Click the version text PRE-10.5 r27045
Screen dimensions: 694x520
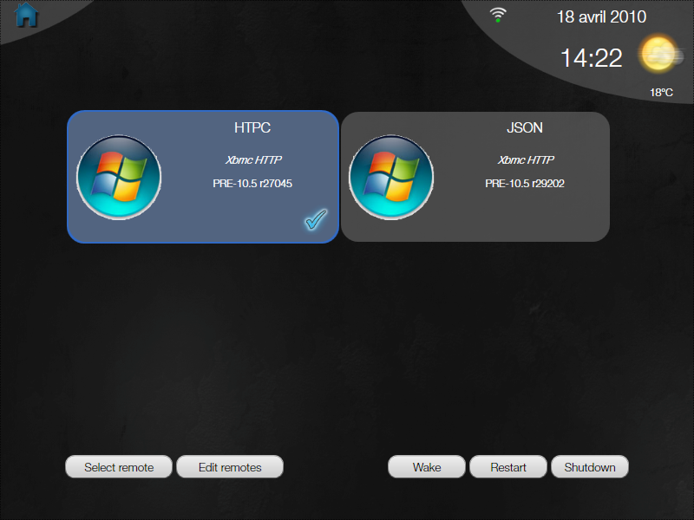[x=252, y=184]
